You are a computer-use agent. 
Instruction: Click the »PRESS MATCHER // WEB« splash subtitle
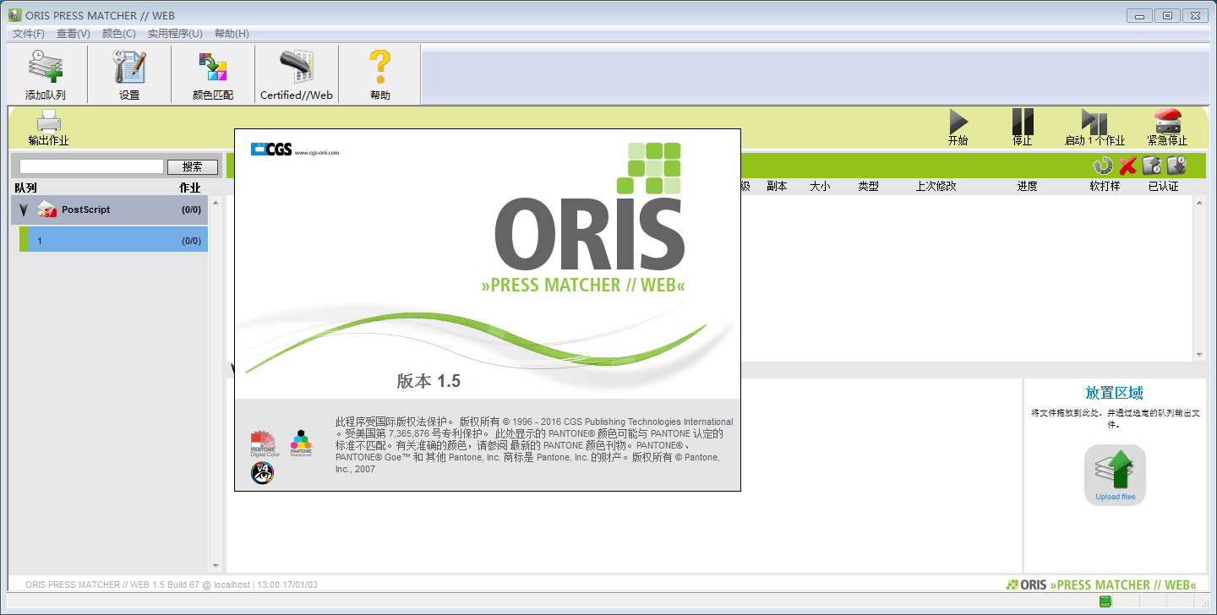pos(583,285)
